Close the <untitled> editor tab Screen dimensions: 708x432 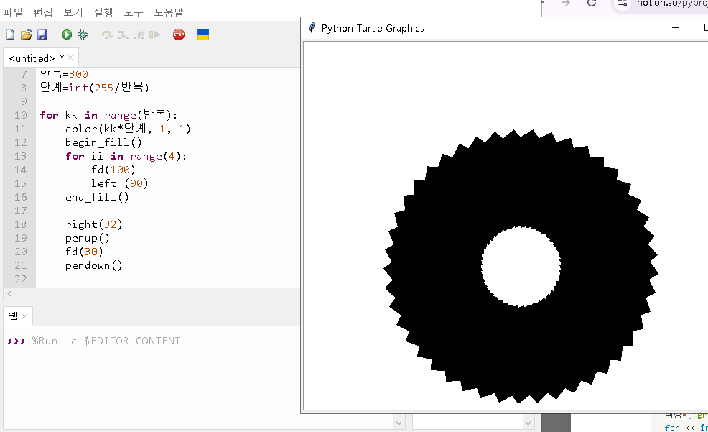(x=70, y=58)
